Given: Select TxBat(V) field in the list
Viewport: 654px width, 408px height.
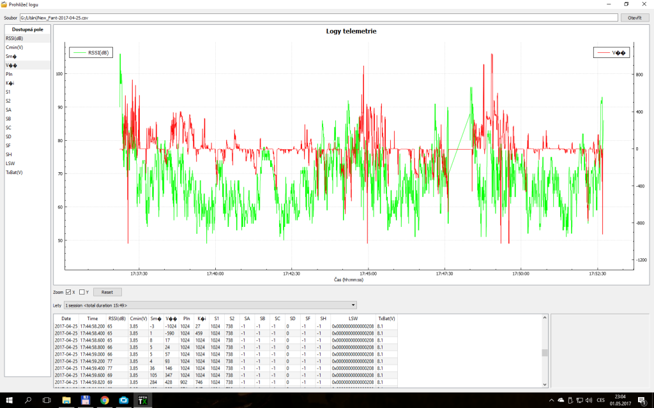Looking at the screenshot, I should [x=15, y=172].
